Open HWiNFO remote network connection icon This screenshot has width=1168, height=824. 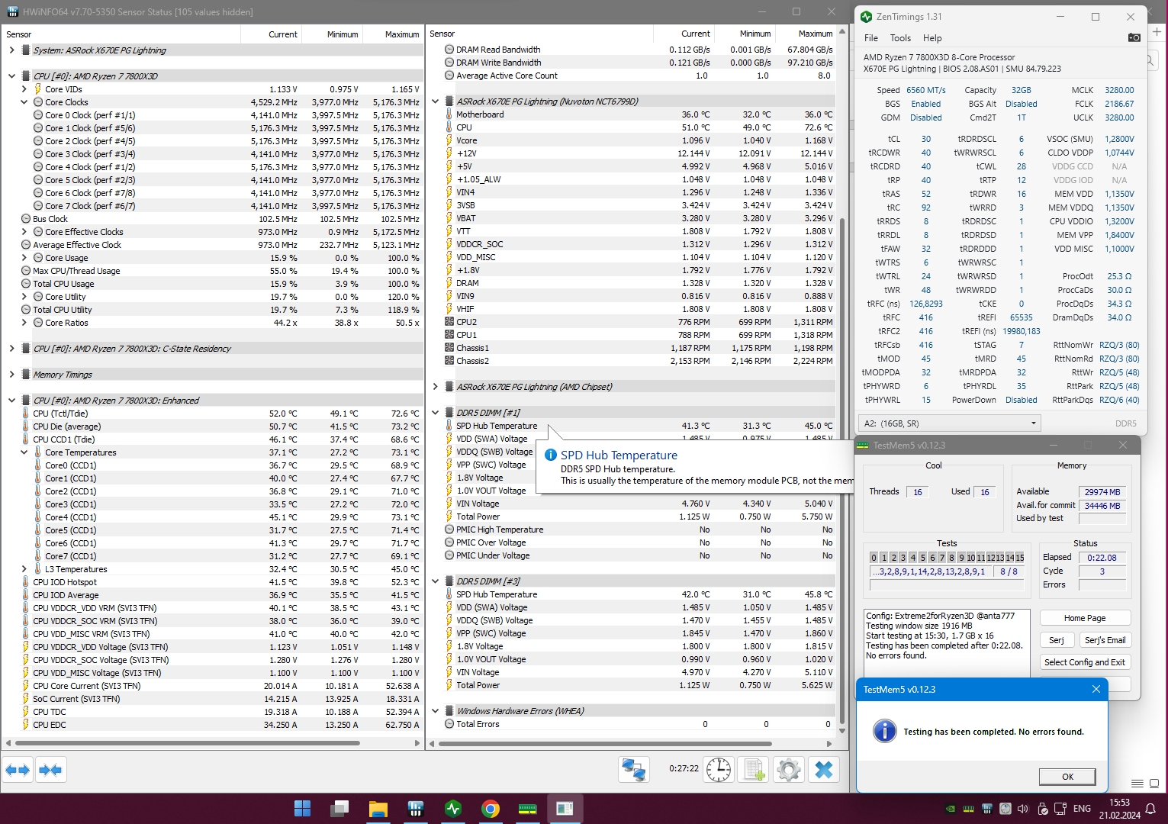click(633, 770)
